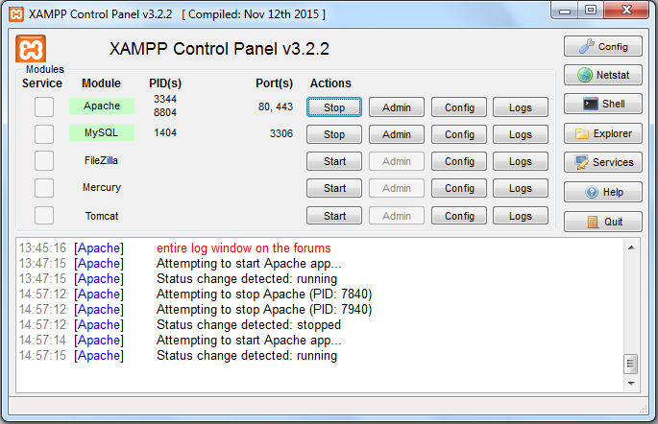
Task: Click the log window scrollbar down arrow
Action: [631, 383]
